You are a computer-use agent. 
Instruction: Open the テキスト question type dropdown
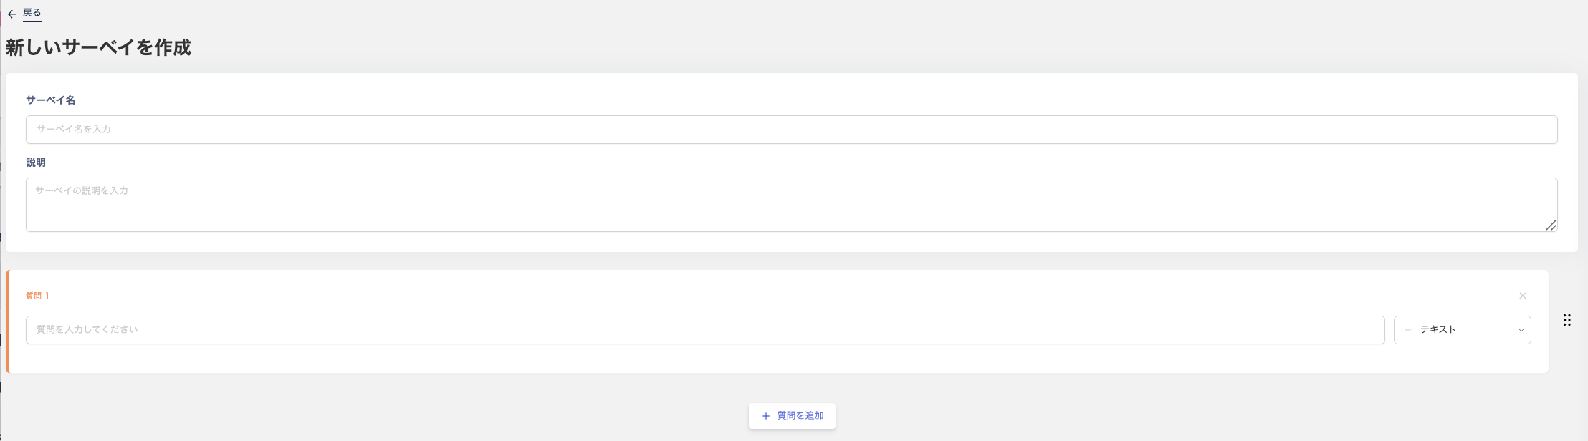coord(1462,330)
